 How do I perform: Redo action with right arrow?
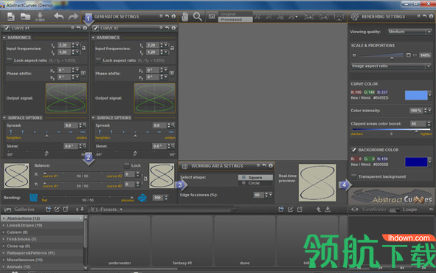click(x=73, y=17)
